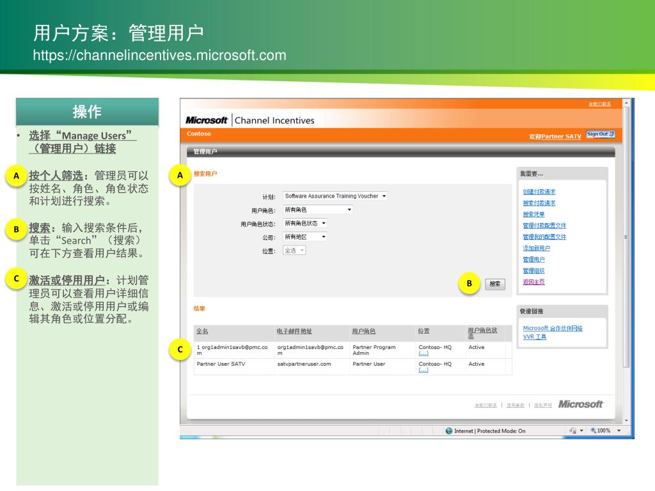Screen dimensions: 655x491
Task: Select Active status in org1admin1savb row
Action: (476, 347)
